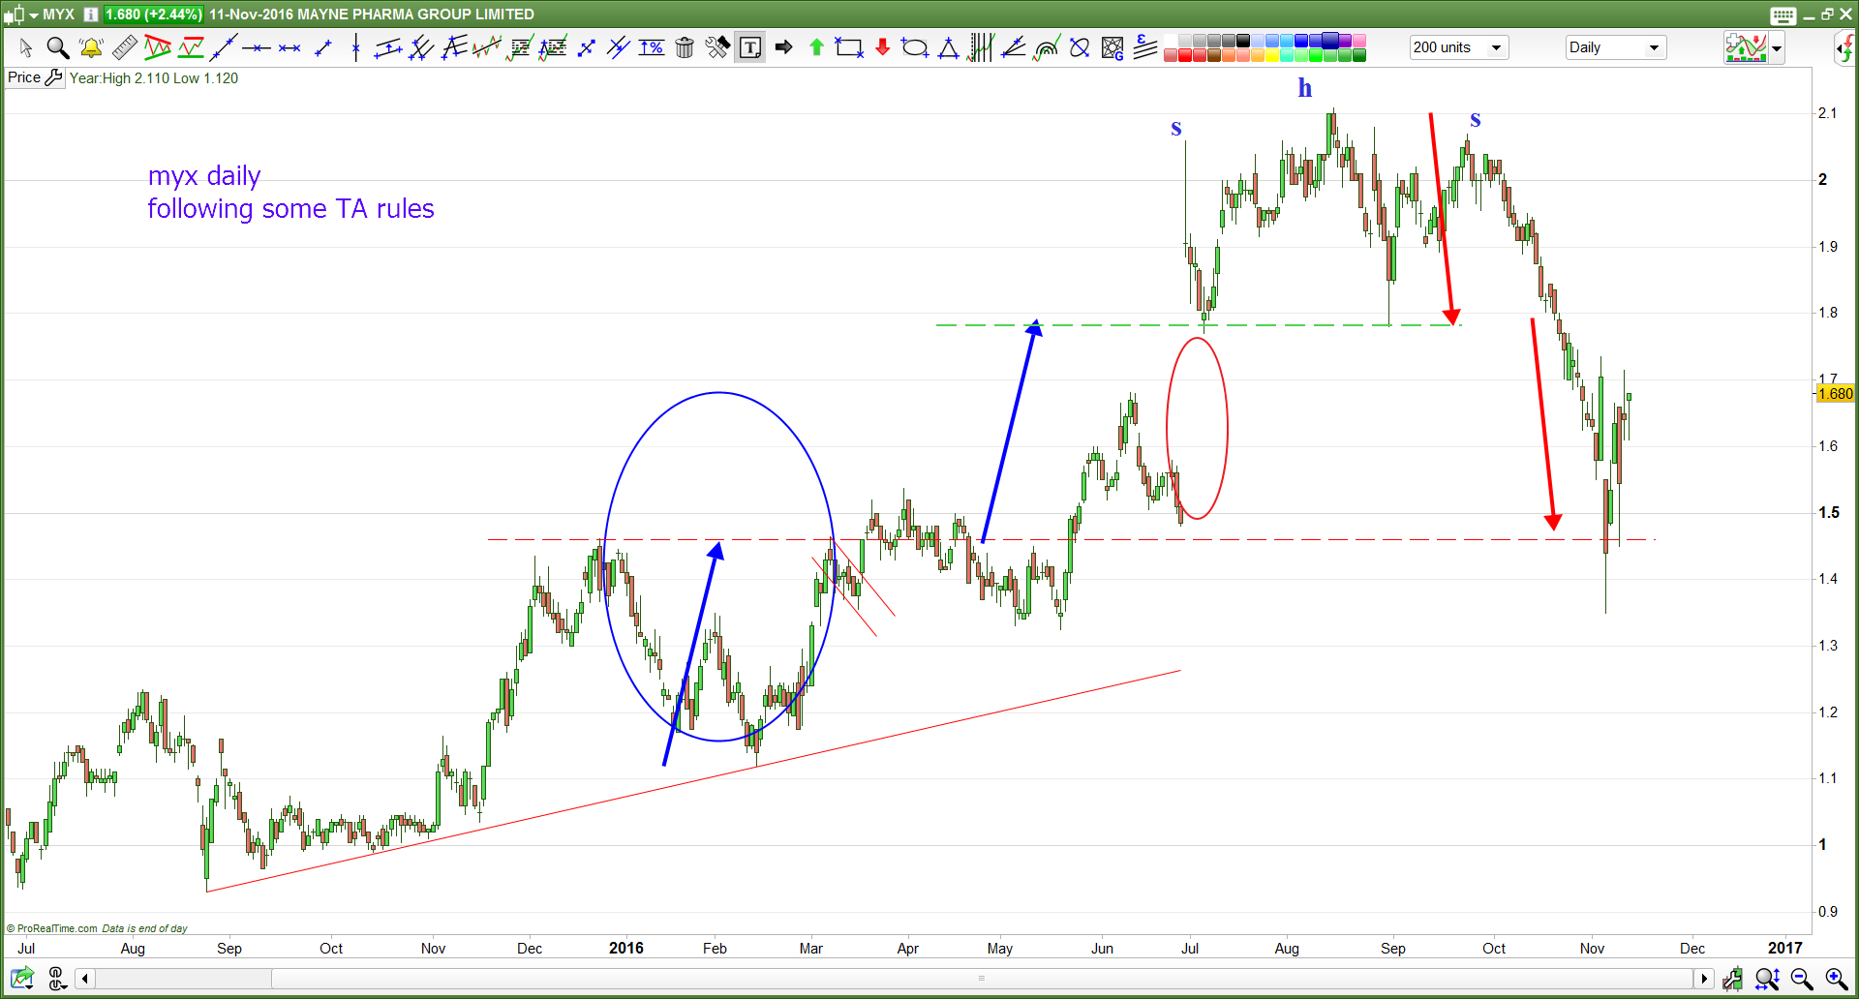Viewport: 1859px width, 999px height.
Task: Select the percentage change measurement tool
Action: click(652, 47)
